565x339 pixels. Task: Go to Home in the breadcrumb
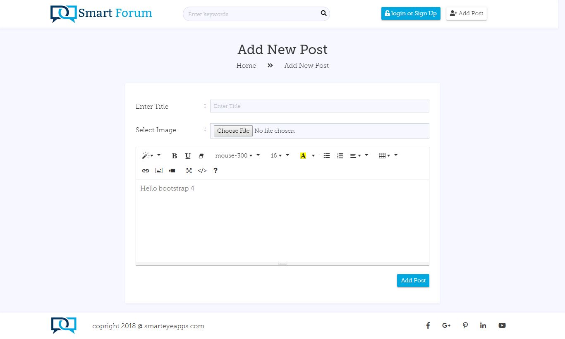coord(246,65)
